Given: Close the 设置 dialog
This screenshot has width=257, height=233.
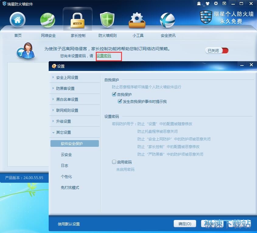Looking at the screenshot, I should pyautogui.click(x=251, y=65).
